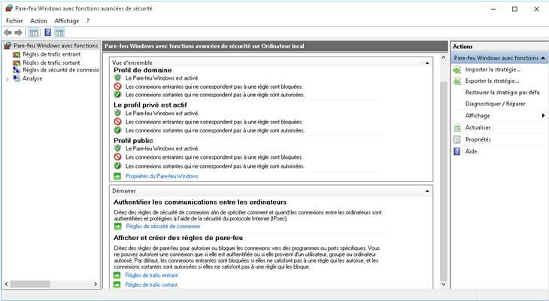Click the root firewall node icon in tree
Image resolution: width=549 pixels, height=301 pixels.
(x=8, y=46)
